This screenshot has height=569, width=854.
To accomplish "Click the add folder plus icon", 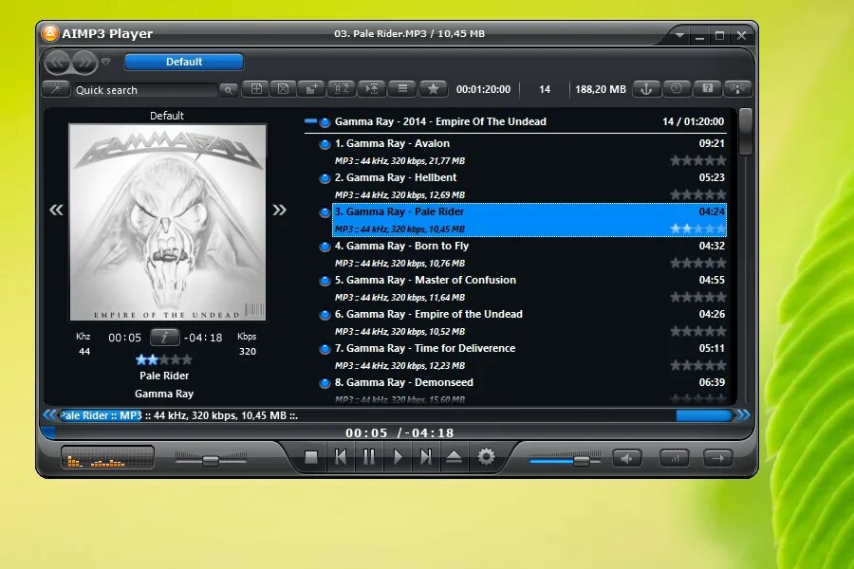I will 312,89.
